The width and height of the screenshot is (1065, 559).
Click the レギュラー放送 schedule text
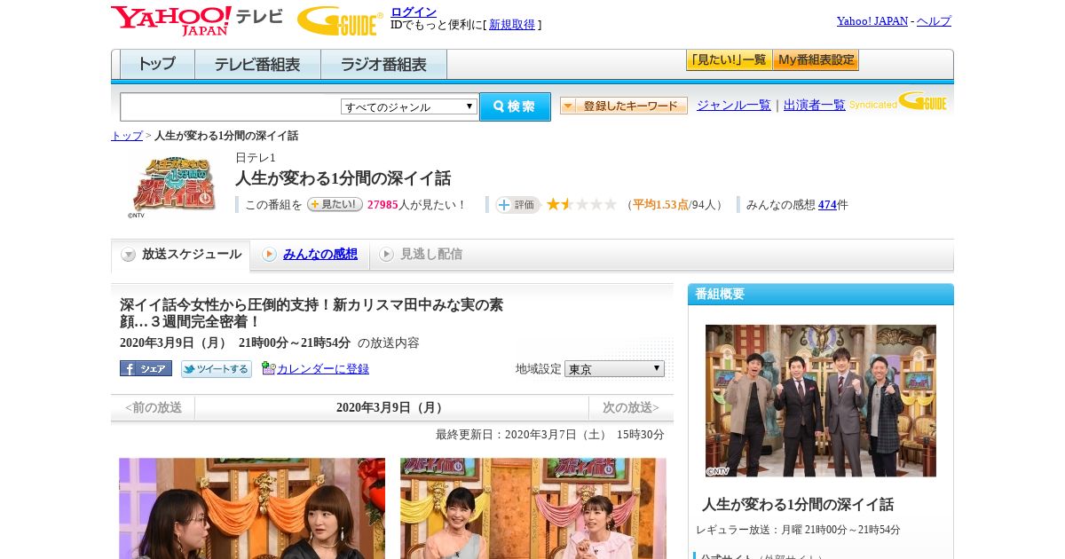[x=798, y=530]
